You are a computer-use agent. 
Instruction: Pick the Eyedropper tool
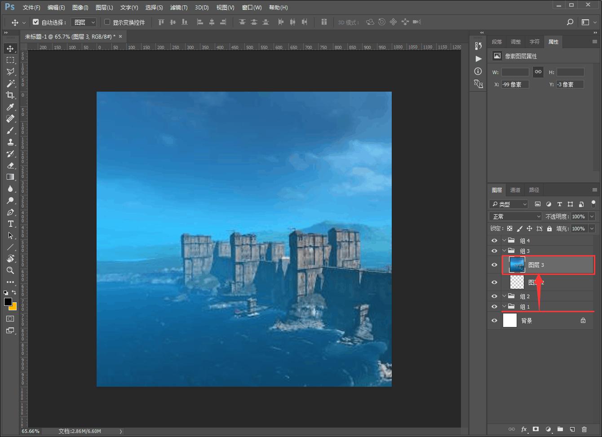[10, 107]
